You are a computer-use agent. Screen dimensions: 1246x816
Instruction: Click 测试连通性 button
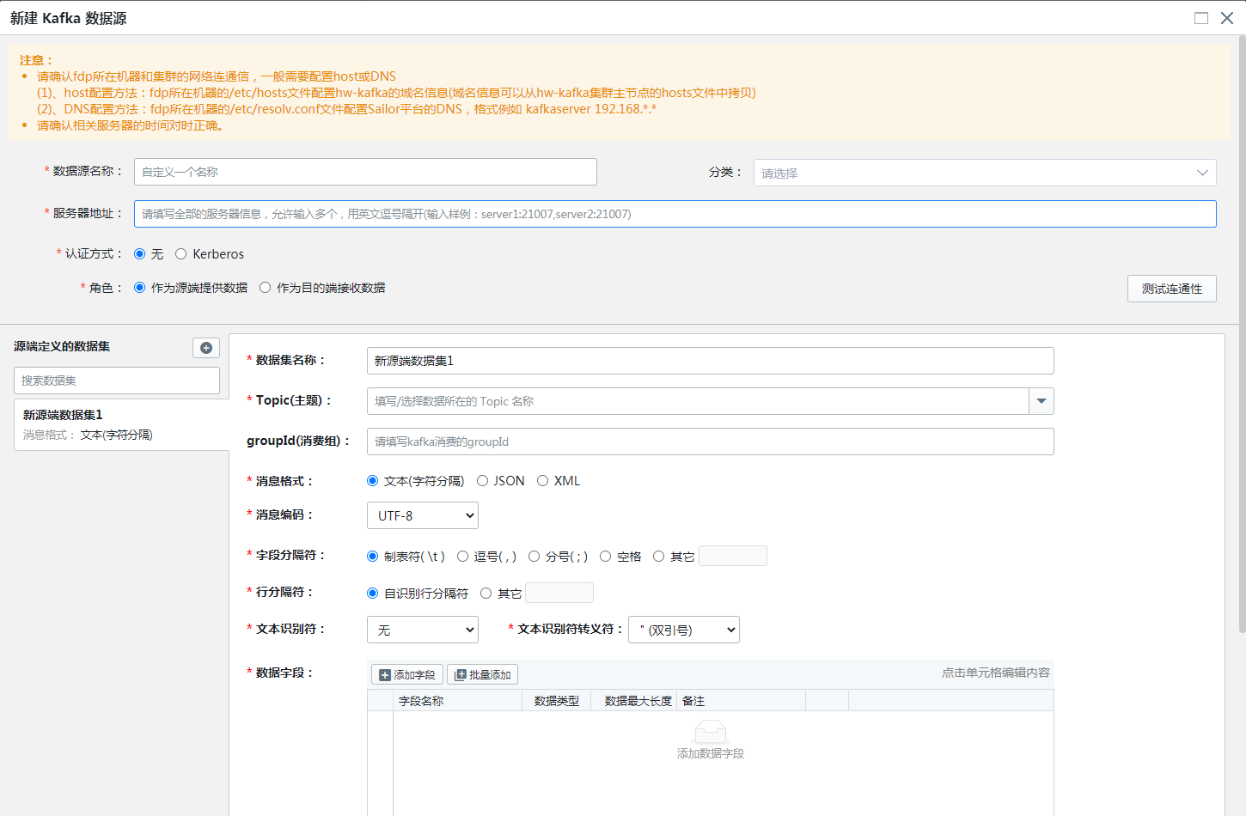click(1172, 289)
